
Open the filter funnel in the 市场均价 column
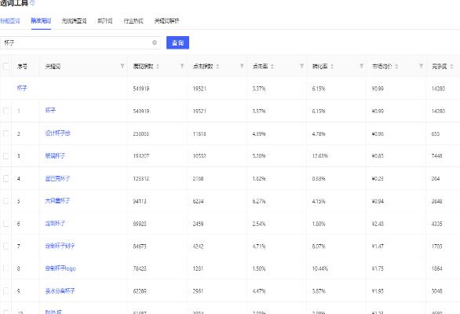pyautogui.click(x=421, y=66)
